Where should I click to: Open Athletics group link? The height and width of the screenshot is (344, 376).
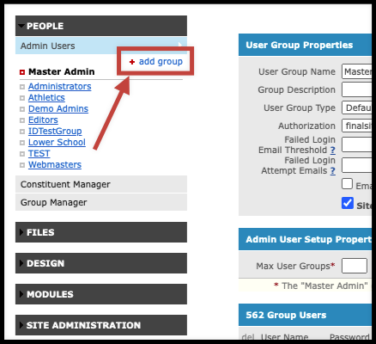(46, 97)
